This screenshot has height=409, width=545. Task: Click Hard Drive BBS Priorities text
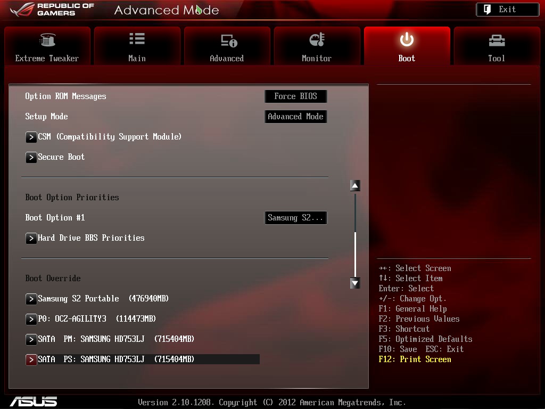pos(91,238)
